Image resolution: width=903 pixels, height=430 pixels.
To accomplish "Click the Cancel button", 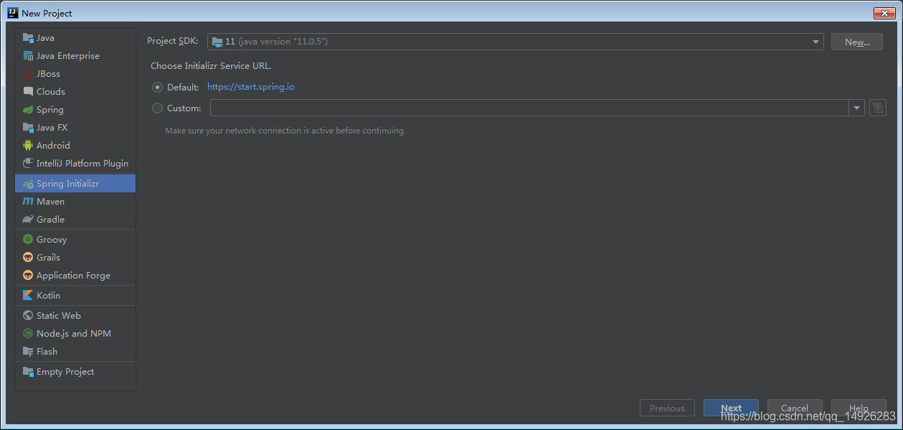I will pos(795,408).
